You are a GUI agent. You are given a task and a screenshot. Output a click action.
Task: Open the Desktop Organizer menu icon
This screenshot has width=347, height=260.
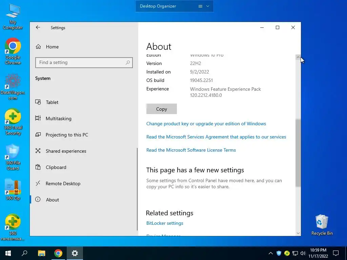tap(200, 6)
